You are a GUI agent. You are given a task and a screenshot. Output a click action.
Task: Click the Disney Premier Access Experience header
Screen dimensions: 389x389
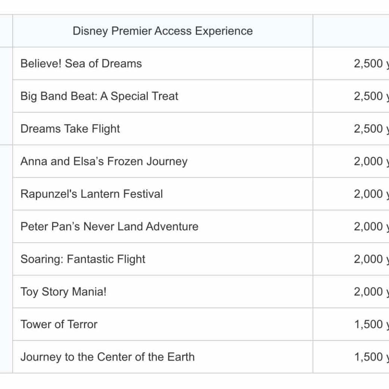click(162, 31)
